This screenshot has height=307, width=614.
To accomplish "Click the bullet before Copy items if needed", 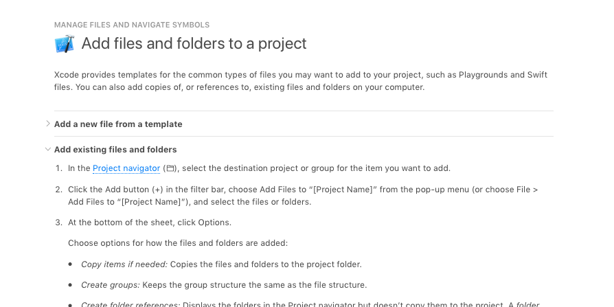I will click(x=70, y=264).
